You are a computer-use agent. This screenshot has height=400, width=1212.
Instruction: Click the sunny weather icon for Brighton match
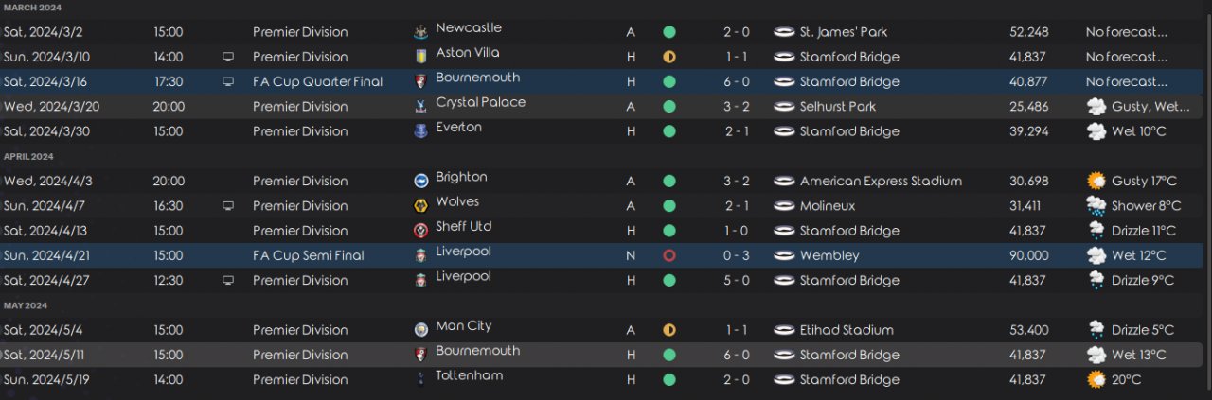coord(1096,181)
